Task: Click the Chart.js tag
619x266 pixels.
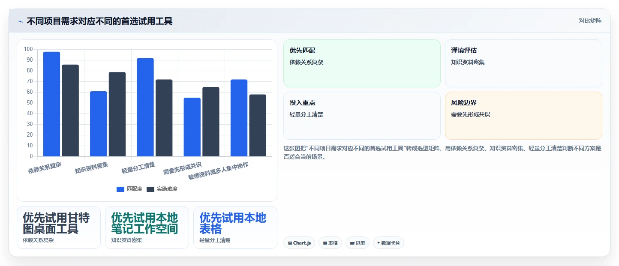Action: (299, 243)
